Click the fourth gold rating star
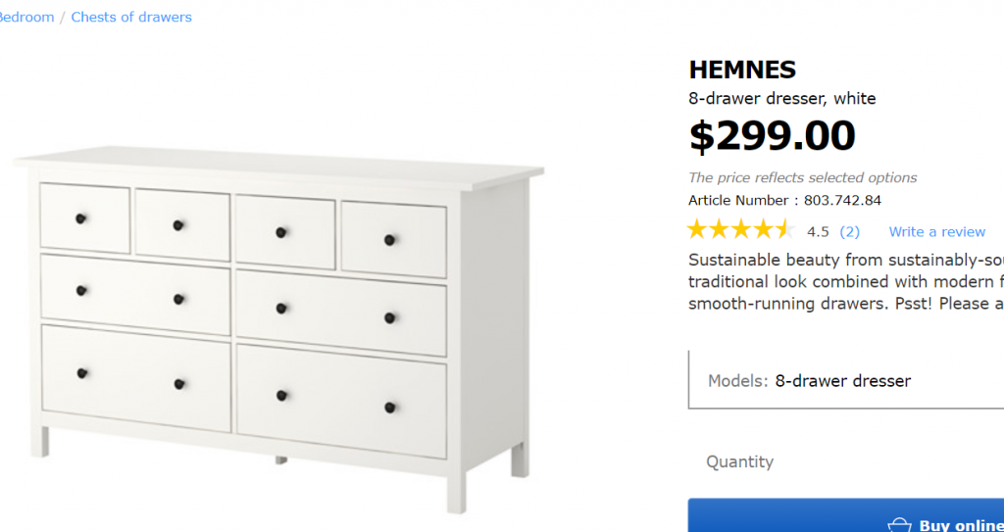This screenshot has width=1004, height=532. pyautogui.click(x=763, y=229)
